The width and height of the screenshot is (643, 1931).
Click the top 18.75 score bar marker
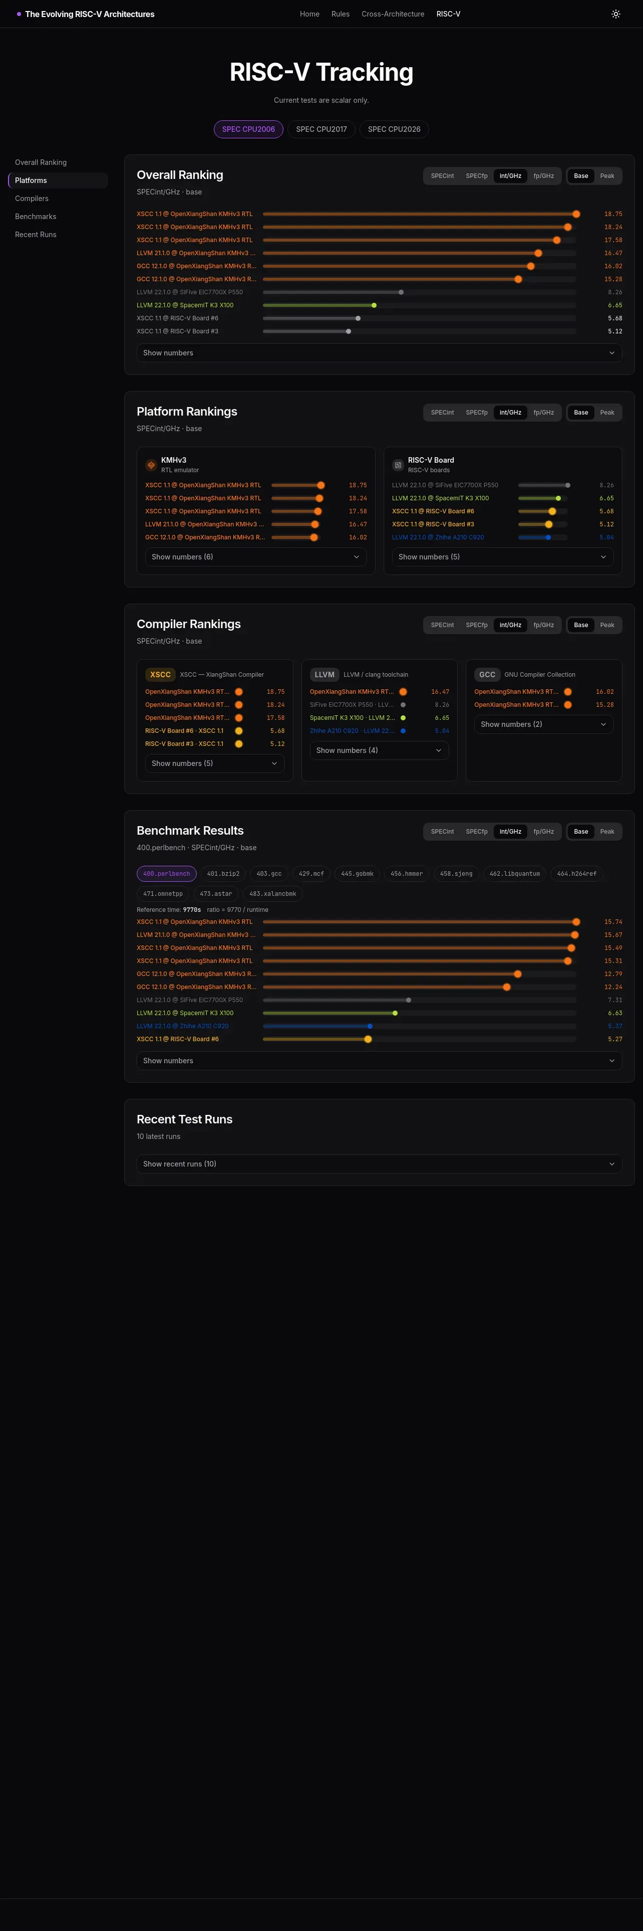[576, 215]
